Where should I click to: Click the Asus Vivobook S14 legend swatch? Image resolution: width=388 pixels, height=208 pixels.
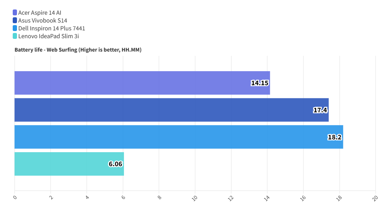point(15,21)
